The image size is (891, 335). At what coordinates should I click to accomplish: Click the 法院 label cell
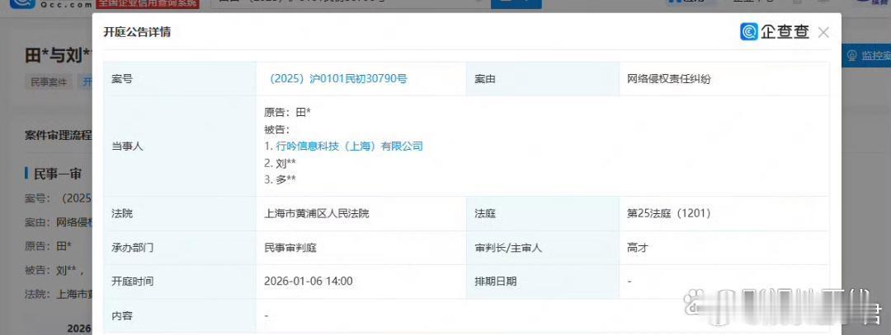pyautogui.click(x=180, y=214)
